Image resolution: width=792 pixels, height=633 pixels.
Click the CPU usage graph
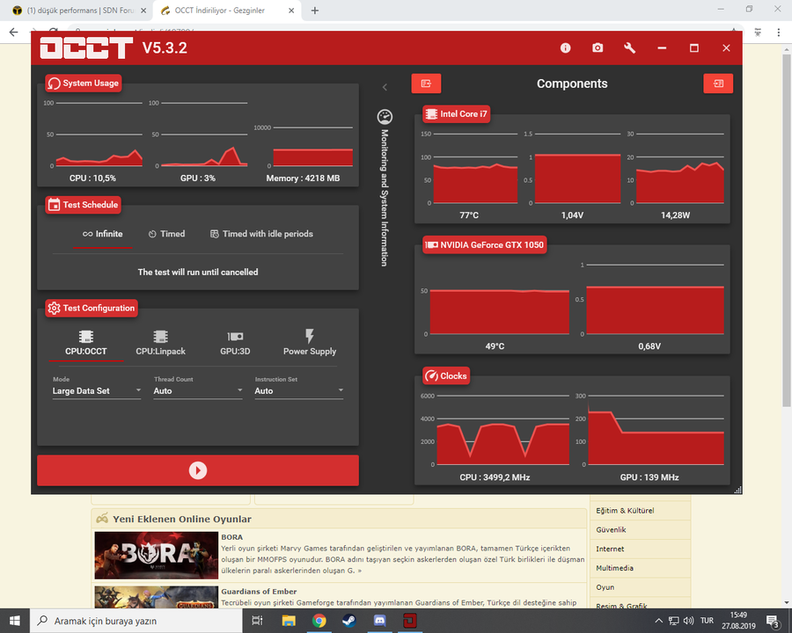coord(99,135)
